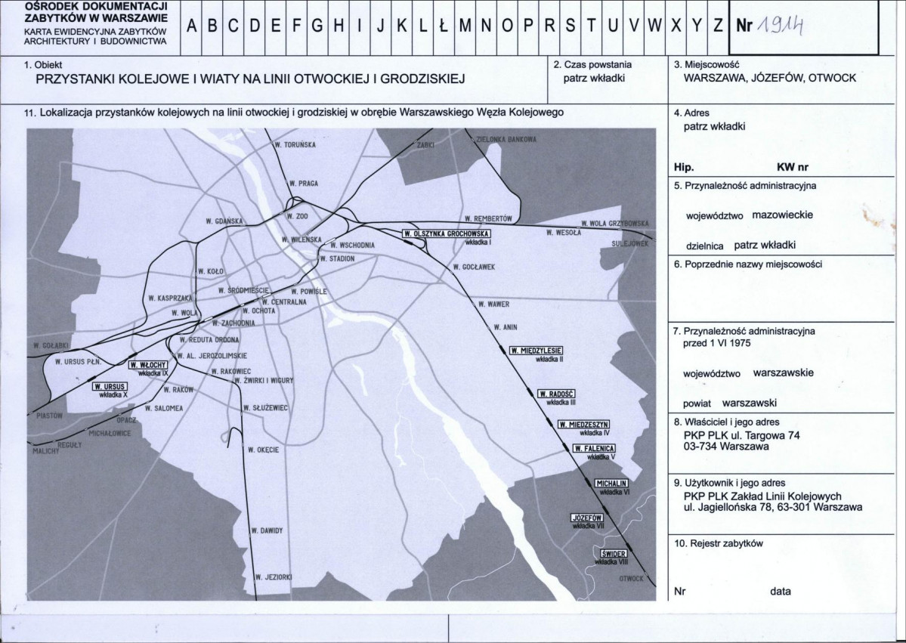Select the letter box "S" in header

pyautogui.click(x=570, y=27)
